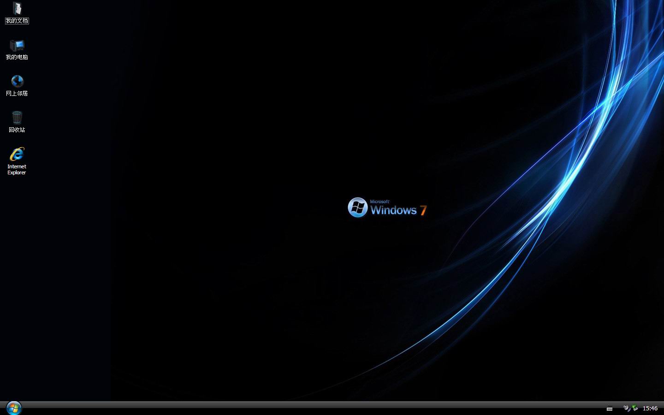Click the 15:46 clock in the tray
The image size is (664, 415).
pos(650,408)
